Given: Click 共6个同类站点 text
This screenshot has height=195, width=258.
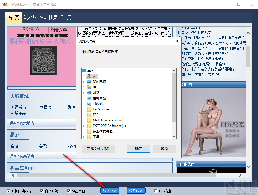Looking at the screenshot, I should coord(22,123).
